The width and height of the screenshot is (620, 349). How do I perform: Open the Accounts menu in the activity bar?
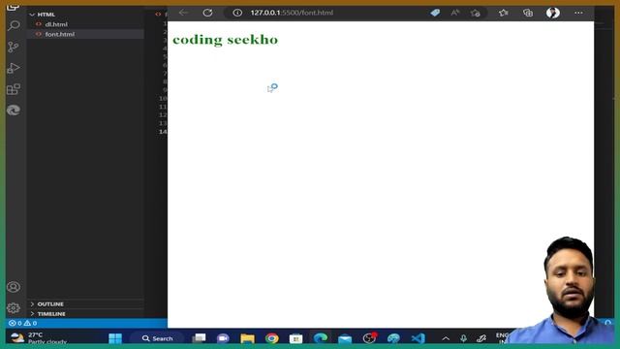click(14, 287)
